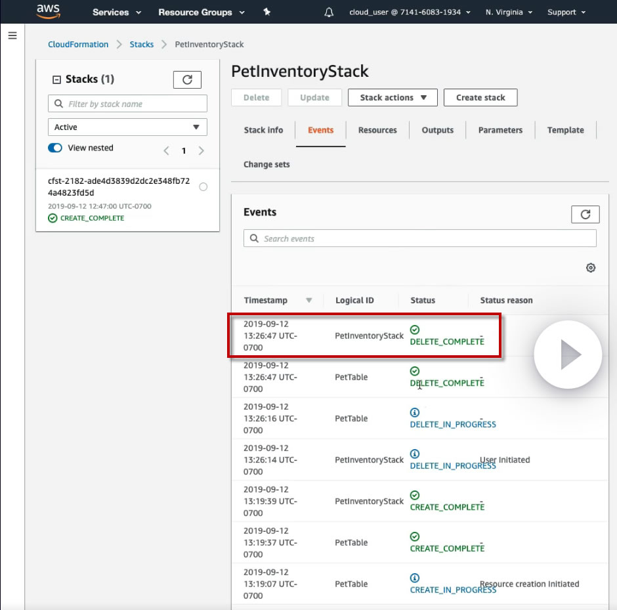The width and height of the screenshot is (617, 610).
Task: Go to next page of stacks
Action: pyautogui.click(x=201, y=151)
